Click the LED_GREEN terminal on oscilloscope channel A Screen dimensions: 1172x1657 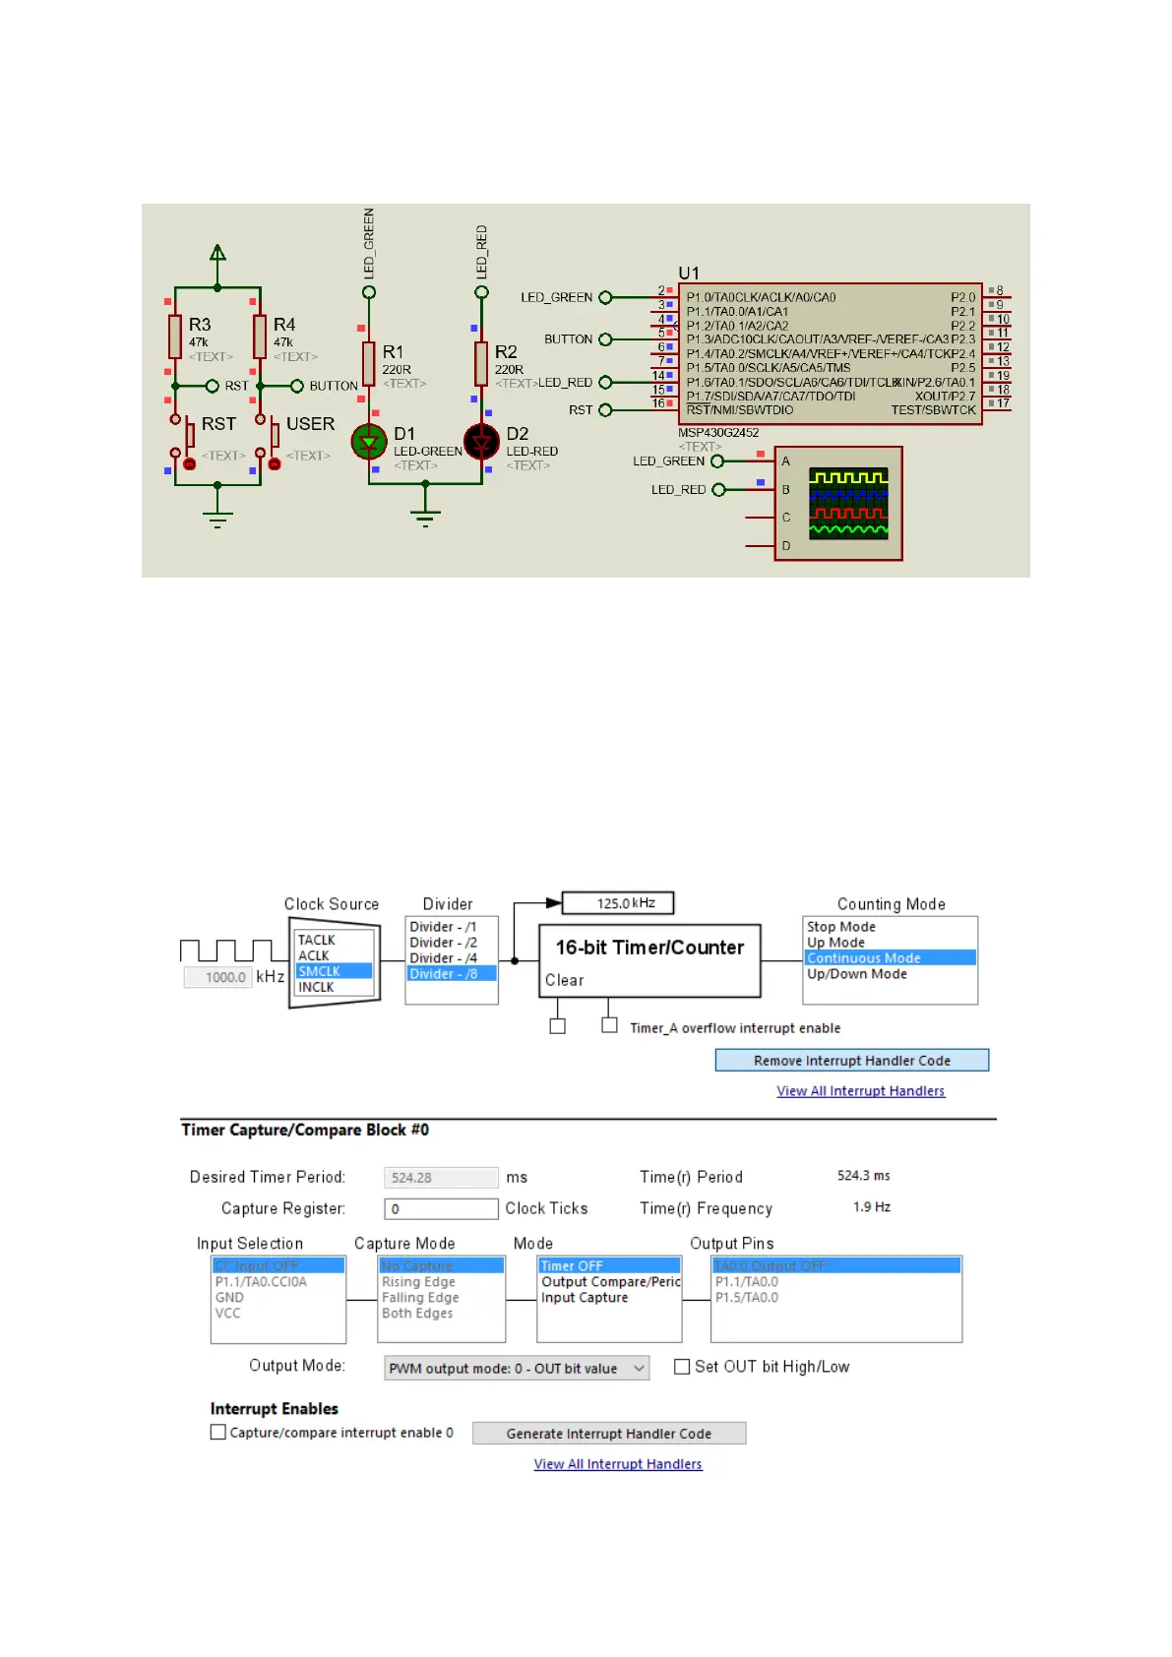(717, 461)
